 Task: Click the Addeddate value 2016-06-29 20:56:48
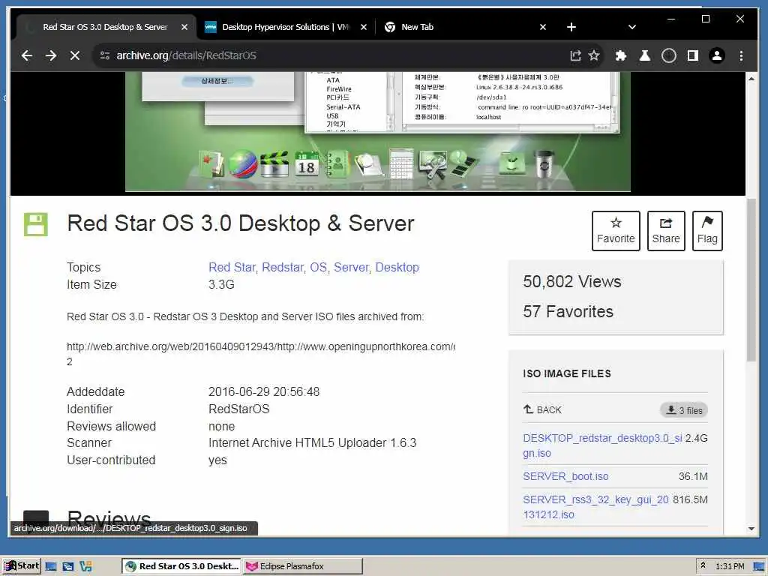click(x=264, y=391)
